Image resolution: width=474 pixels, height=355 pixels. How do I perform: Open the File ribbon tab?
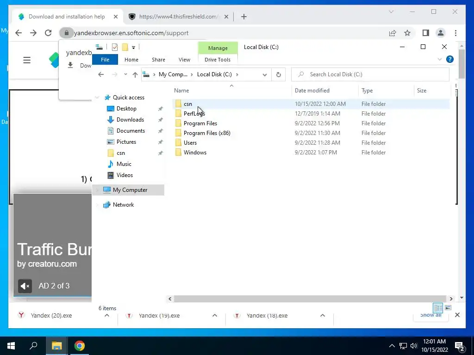105,60
